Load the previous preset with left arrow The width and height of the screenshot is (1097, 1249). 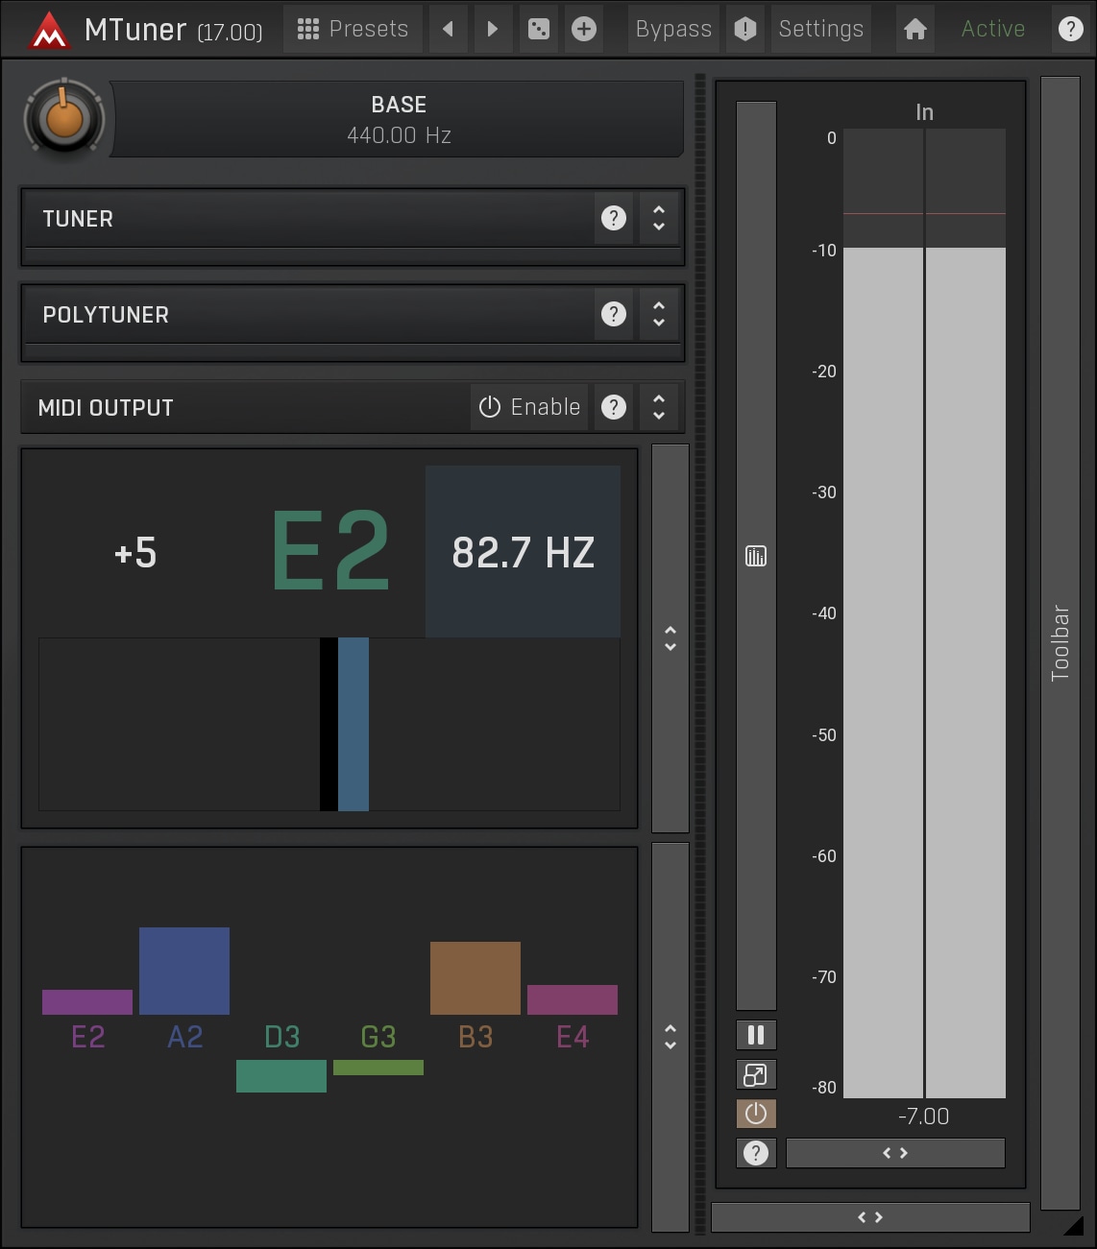click(x=448, y=29)
